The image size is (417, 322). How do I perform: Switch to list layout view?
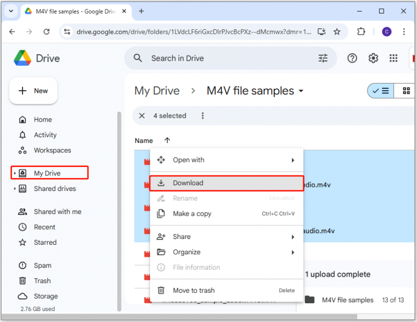pyautogui.click(x=381, y=91)
